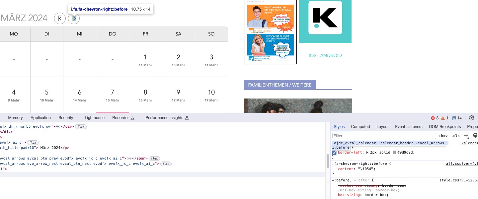
Task: Focus the styles Filter input field
Action: (x=384, y=136)
